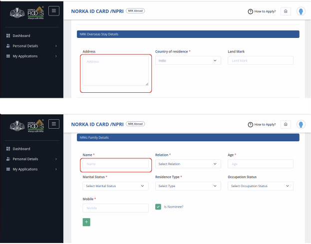
Task: Click into the Address text area
Action: pyautogui.click(x=115, y=71)
